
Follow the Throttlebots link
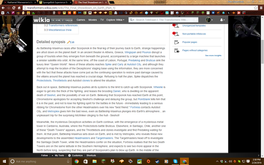point(60,81)
